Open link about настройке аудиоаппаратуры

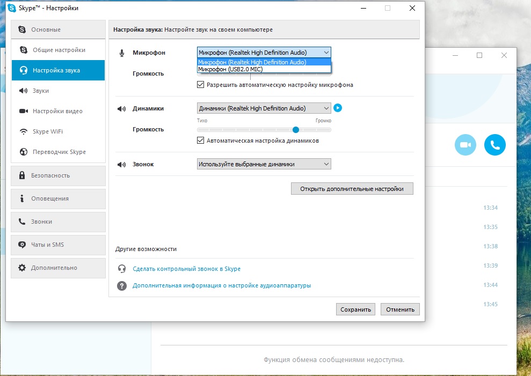[222, 285]
